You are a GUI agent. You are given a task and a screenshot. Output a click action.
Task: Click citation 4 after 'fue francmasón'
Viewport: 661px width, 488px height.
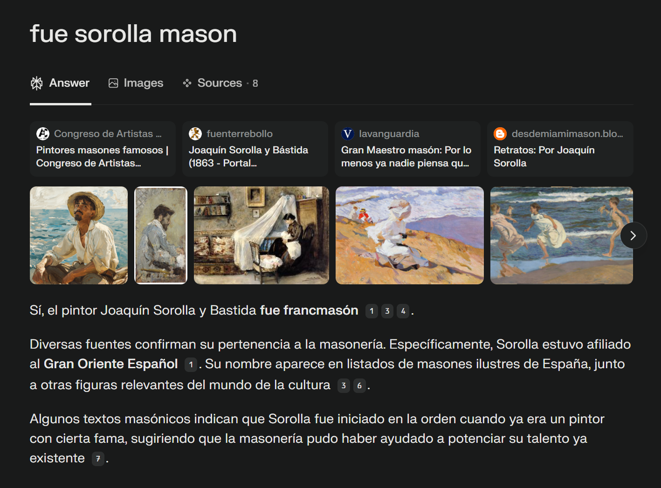click(x=403, y=311)
